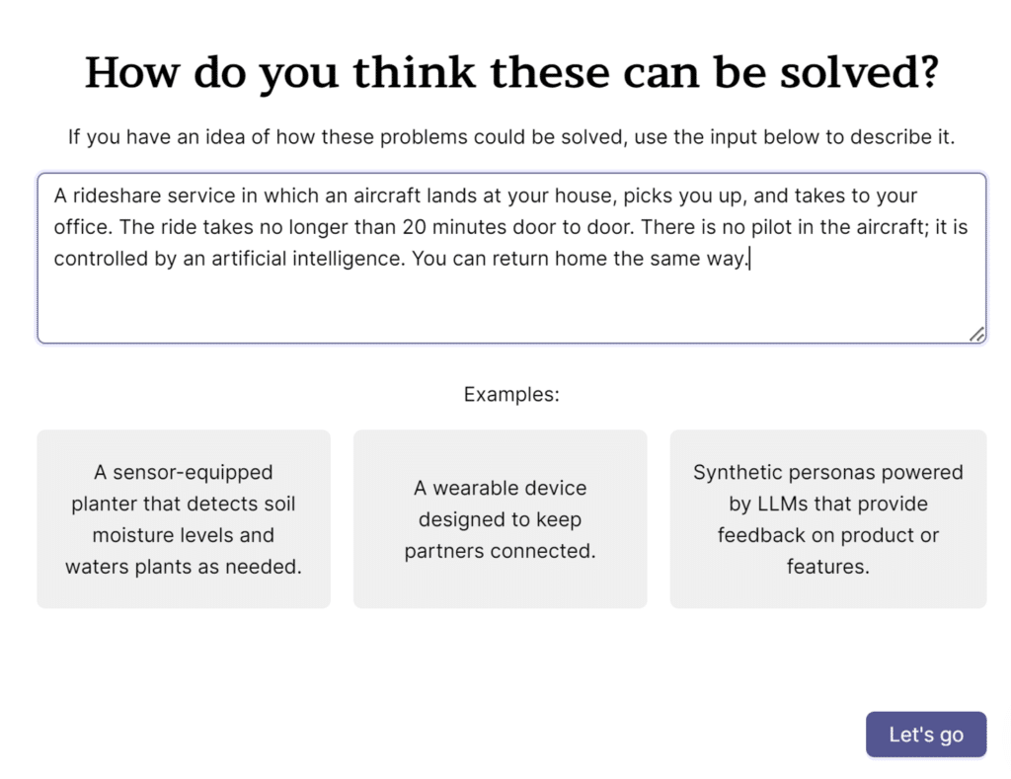The image size is (1011, 779).
Task: Click the "Examples:" label
Action: pyautogui.click(x=509, y=394)
